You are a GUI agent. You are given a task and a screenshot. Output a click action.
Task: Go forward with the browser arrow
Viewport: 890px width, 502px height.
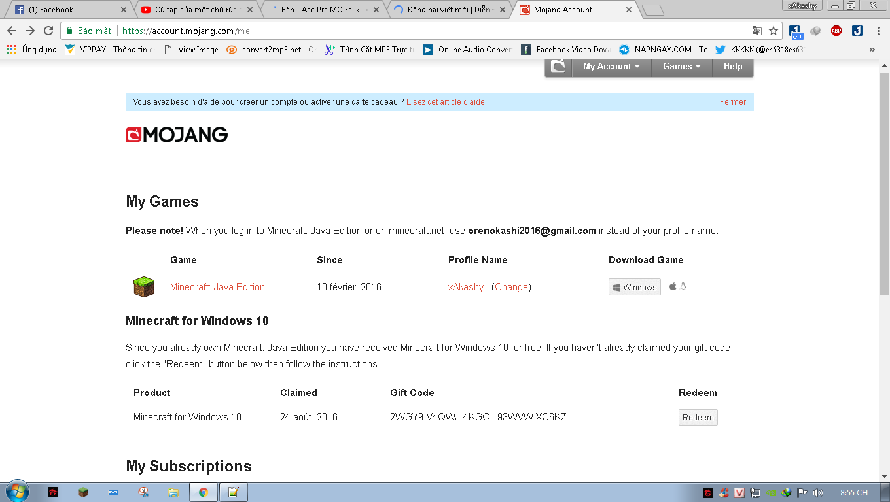pos(30,31)
